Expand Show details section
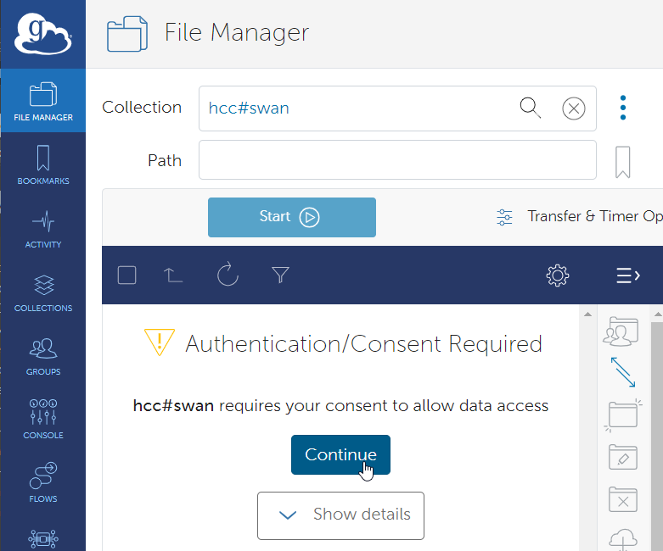 point(340,515)
